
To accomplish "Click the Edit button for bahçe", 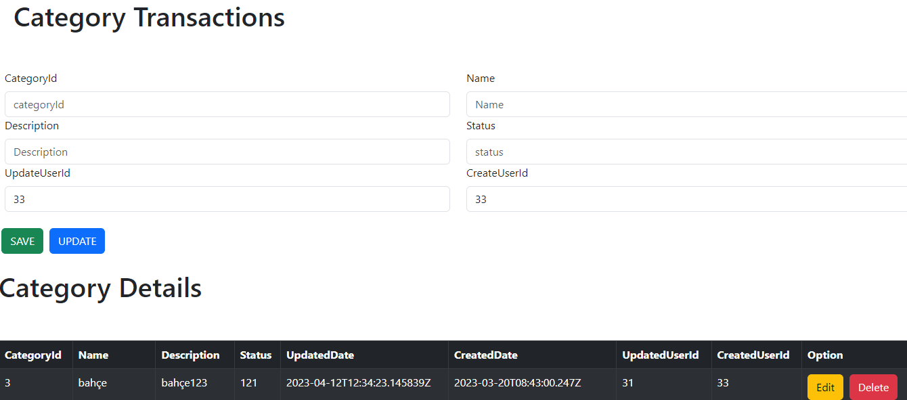I will point(825,386).
